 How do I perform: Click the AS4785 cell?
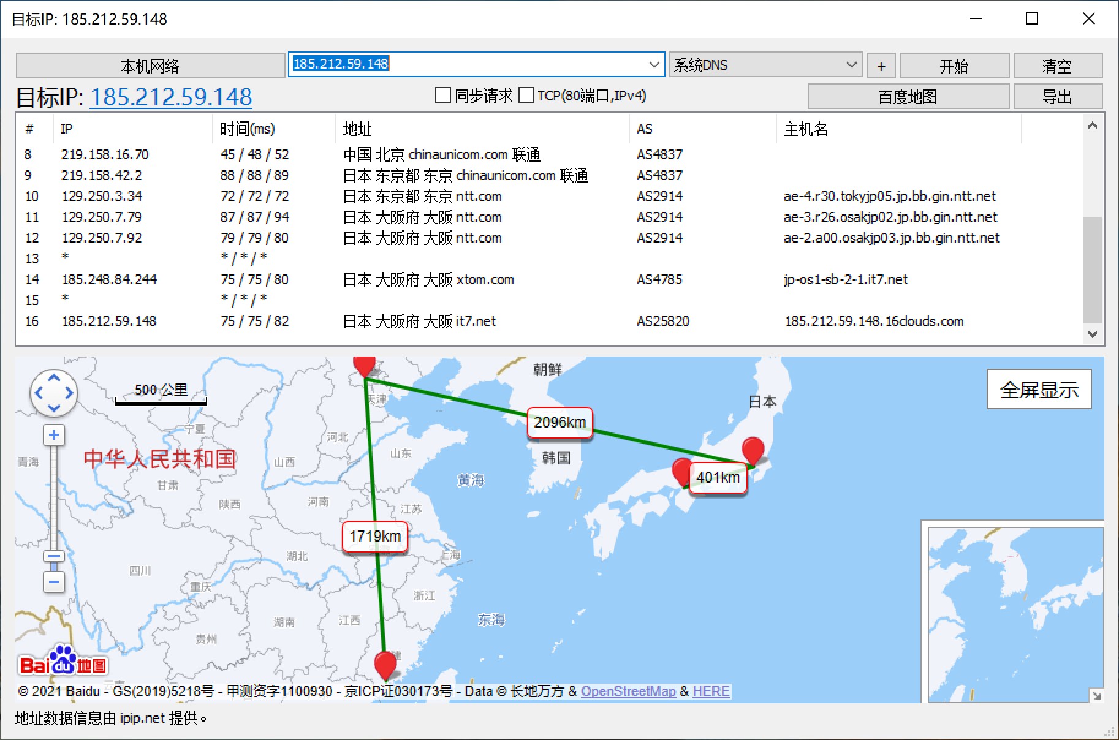(x=659, y=279)
